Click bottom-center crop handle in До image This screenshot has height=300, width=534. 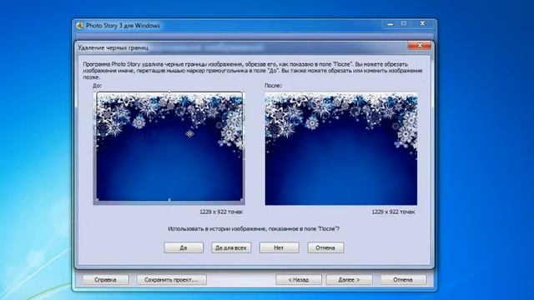(169, 200)
